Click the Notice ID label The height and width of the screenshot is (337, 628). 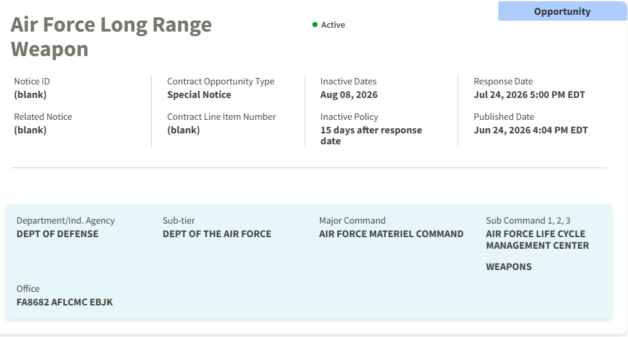tap(32, 81)
